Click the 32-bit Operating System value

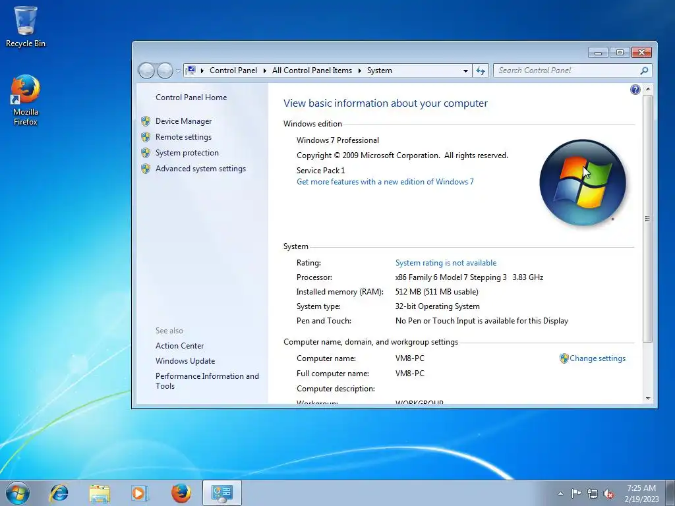[x=437, y=306]
